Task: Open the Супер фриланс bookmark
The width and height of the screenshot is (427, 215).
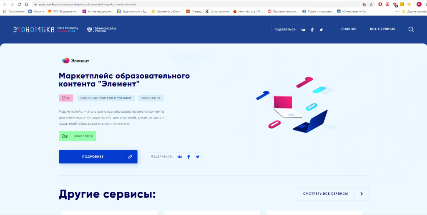Action: pyautogui.click(x=217, y=11)
